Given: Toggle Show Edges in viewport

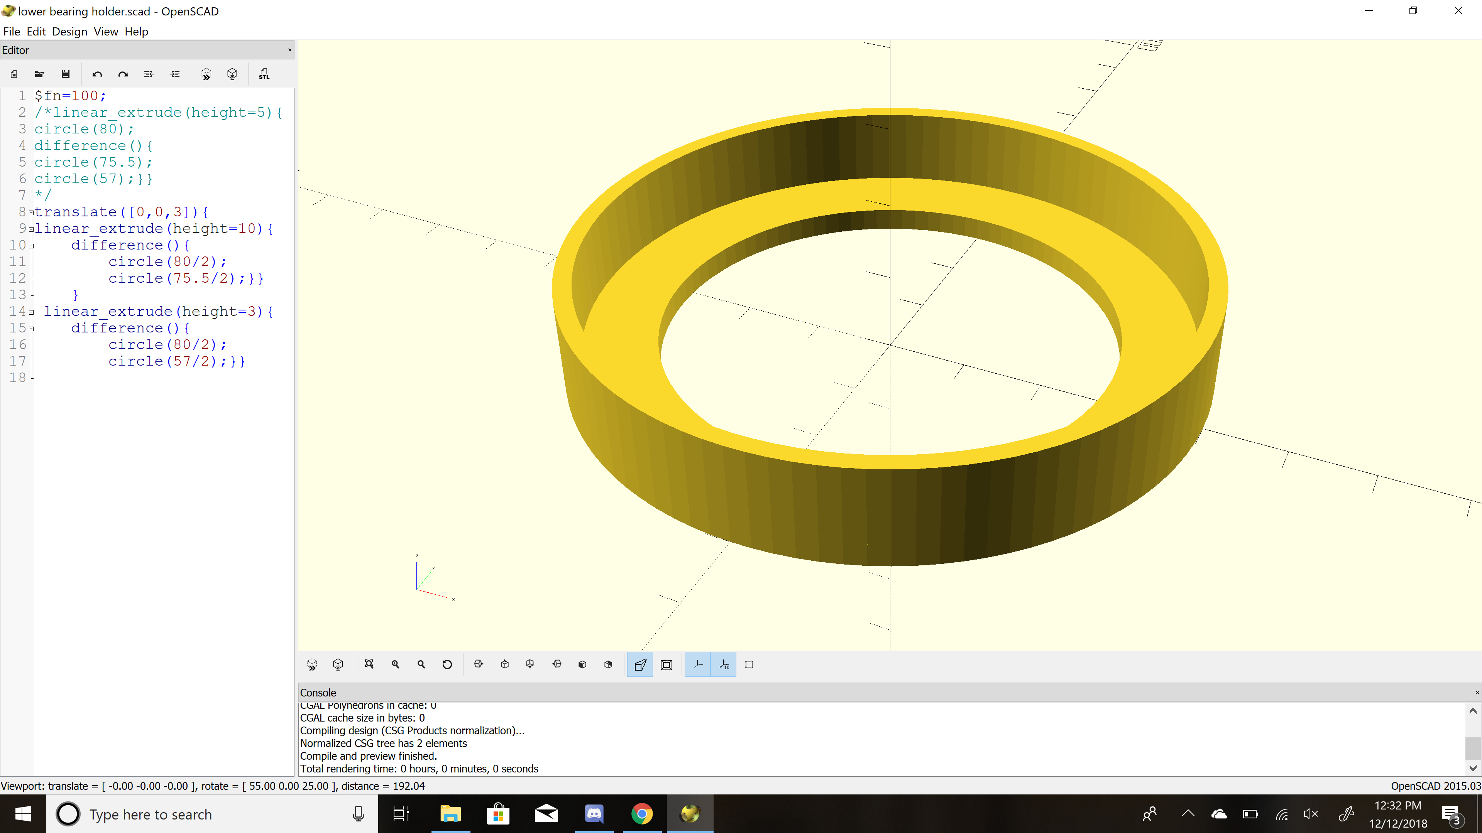Looking at the screenshot, I should (x=749, y=664).
